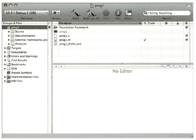Expand the Source folder

pos(9,32)
